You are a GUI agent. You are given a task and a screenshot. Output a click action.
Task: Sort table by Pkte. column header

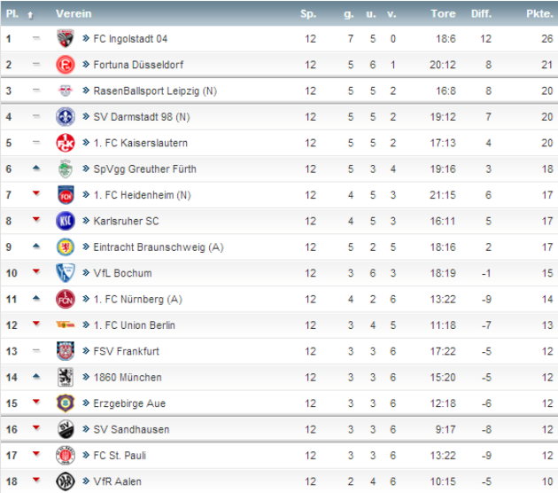[x=539, y=14]
